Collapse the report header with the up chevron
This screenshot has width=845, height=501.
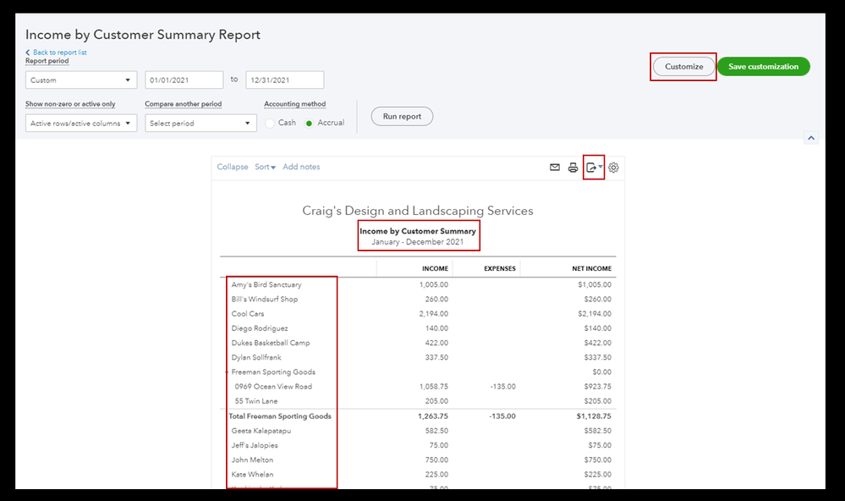coord(811,138)
